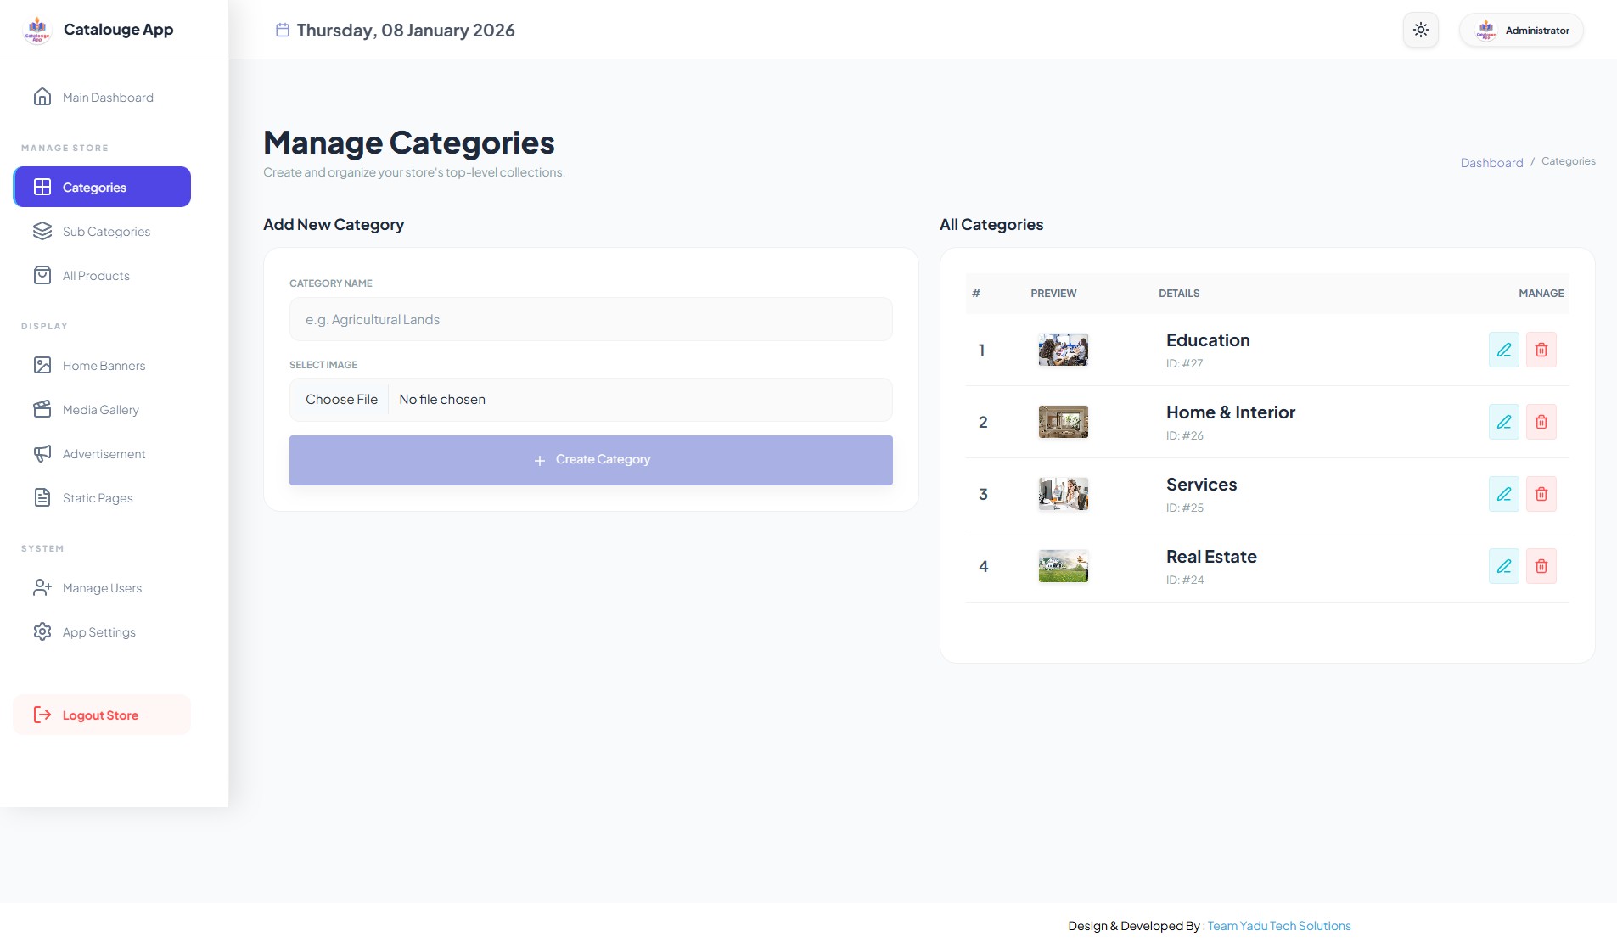This screenshot has width=1617, height=948.
Task: Click the Home & Interior preview thumbnail
Action: (x=1064, y=422)
